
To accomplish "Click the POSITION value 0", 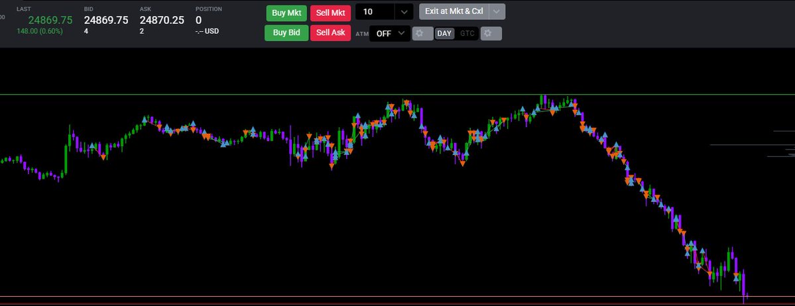I will point(199,20).
